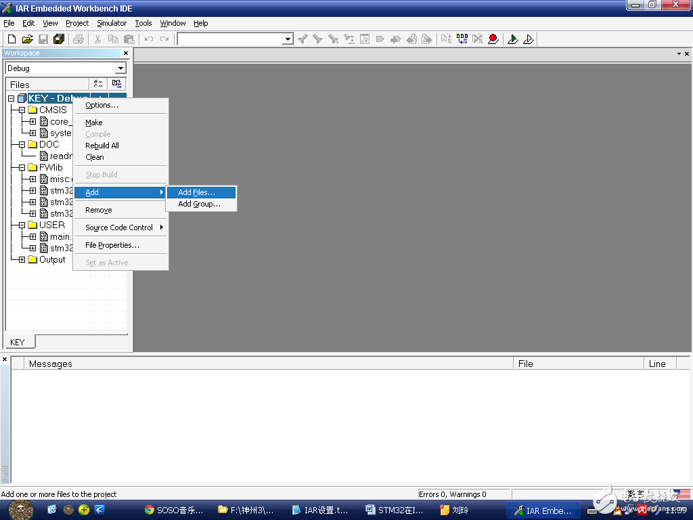Image resolution: width=693 pixels, height=520 pixels.
Task: Click the Save All toolbar icon
Action: coord(59,39)
